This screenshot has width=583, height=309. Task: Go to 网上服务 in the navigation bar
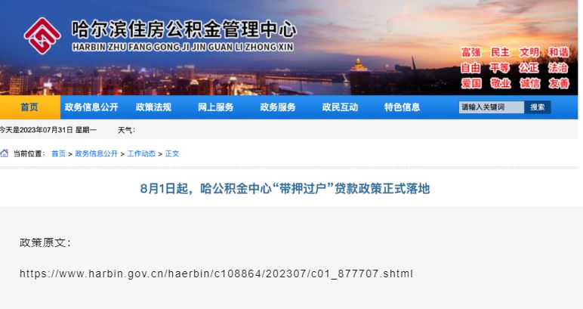(x=216, y=107)
